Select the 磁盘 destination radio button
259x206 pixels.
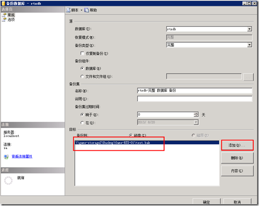(131, 135)
